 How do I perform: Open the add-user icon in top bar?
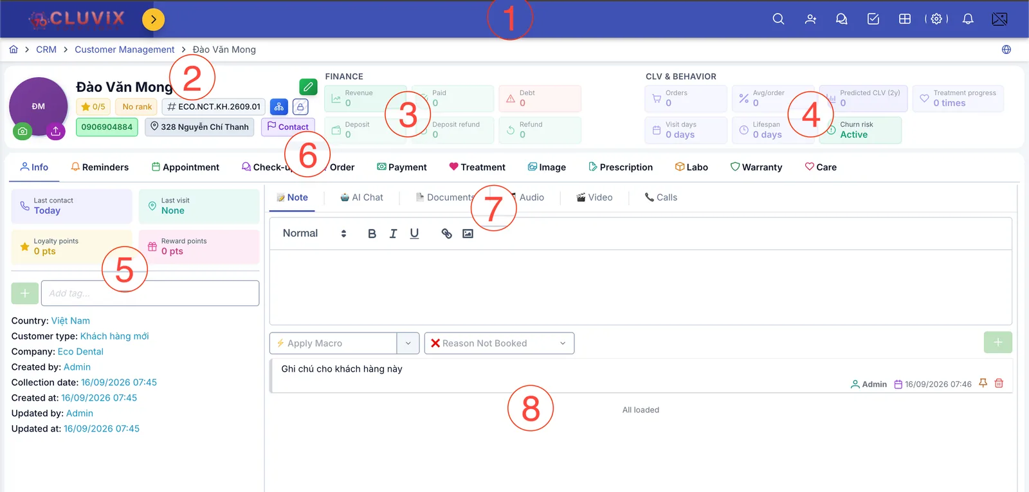[810, 19]
